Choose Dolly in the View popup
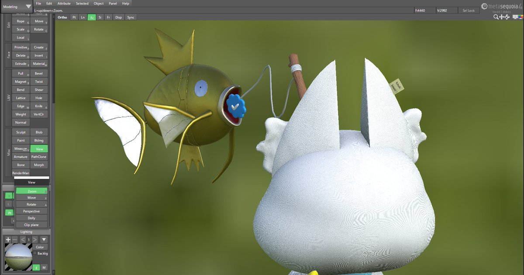This screenshot has width=524, height=275. (x=31, y=218)
